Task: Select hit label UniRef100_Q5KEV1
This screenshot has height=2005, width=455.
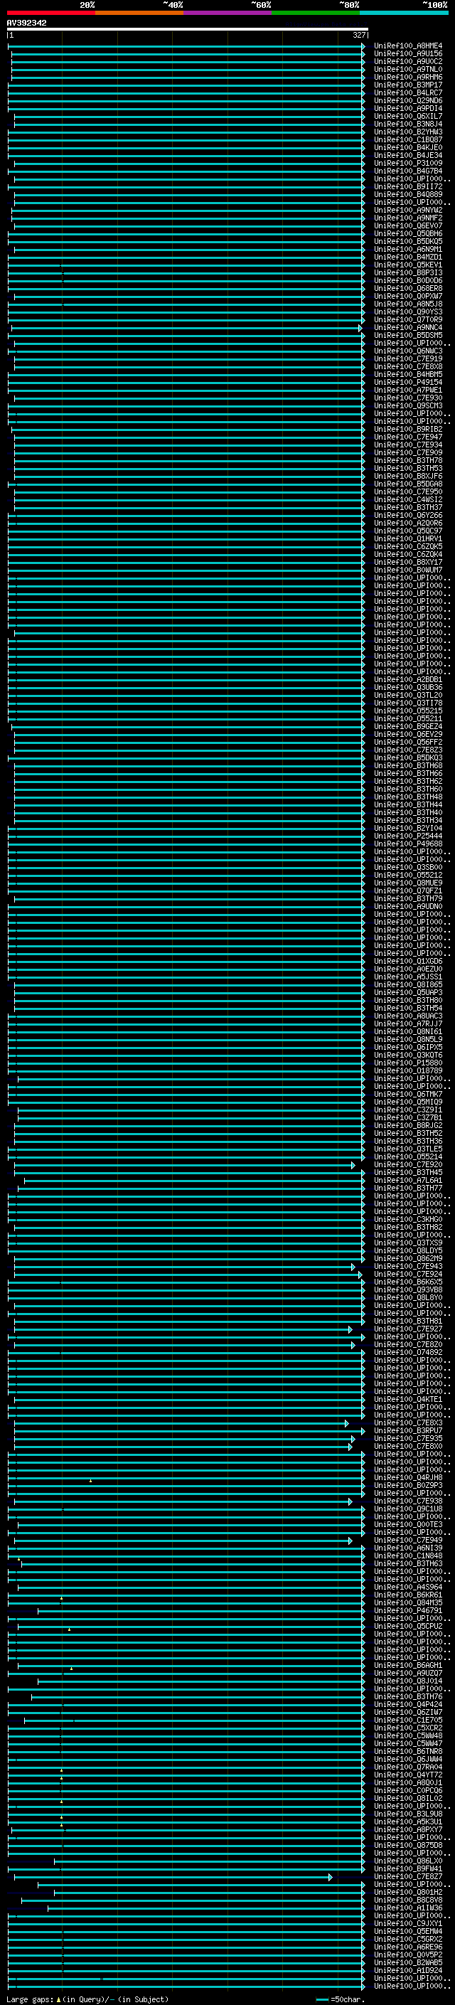Action: [x=408, y=265]
